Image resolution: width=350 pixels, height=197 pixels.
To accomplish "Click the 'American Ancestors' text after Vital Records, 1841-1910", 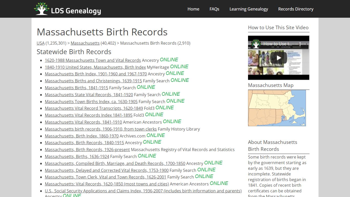I will (142, 122).
